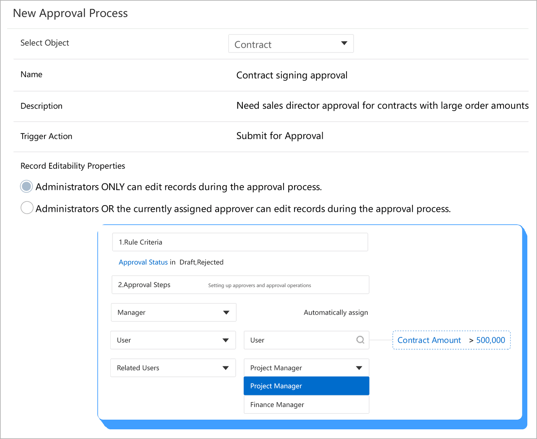The width and height of the screenshot is (537, 439).
Task: Click the User search input field
Action: pos(300,340)
